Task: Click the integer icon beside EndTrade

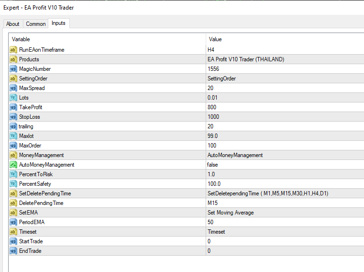Action: tap(13, 251)
